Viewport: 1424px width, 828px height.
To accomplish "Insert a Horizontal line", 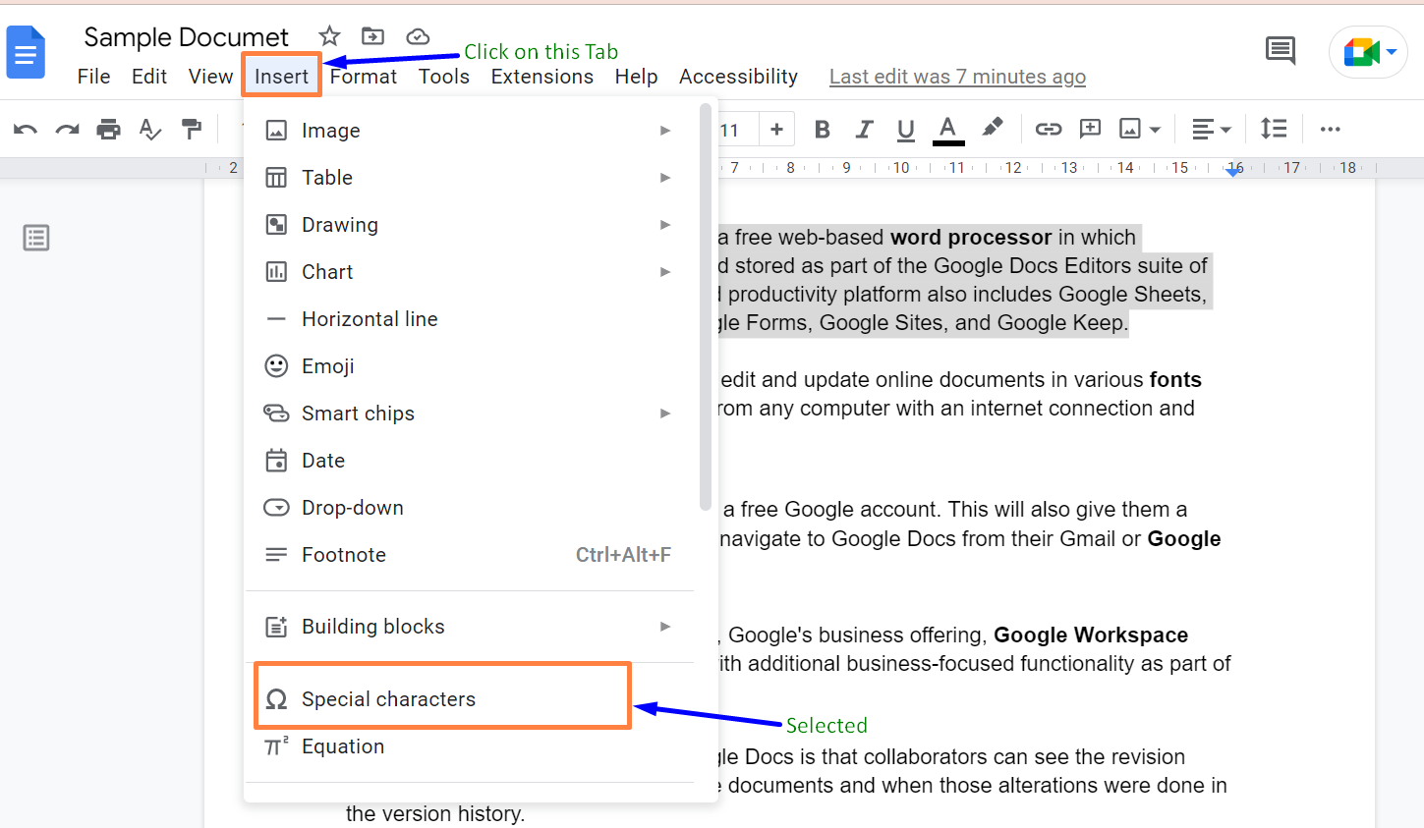I will tap(470, 319).
